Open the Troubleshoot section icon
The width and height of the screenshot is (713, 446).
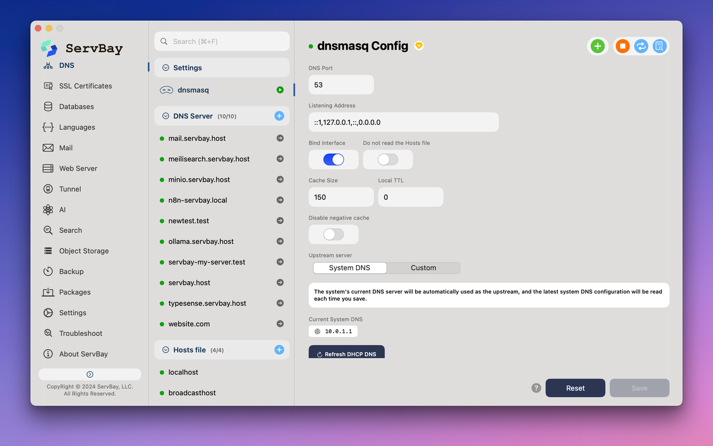coord(48,333)
